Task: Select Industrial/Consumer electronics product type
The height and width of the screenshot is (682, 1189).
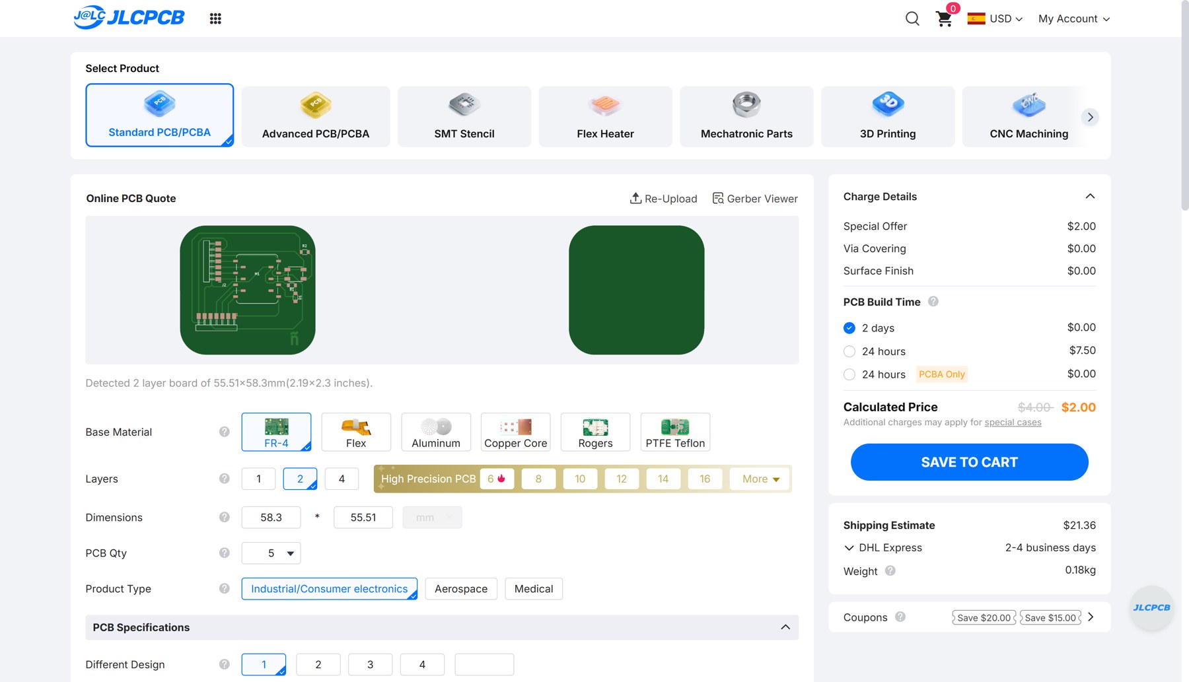Action: 329,589
